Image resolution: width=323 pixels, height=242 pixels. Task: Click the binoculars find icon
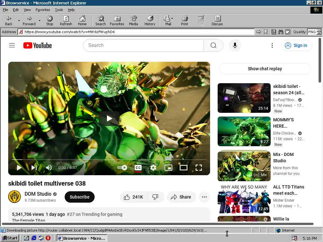coord(280,32)
